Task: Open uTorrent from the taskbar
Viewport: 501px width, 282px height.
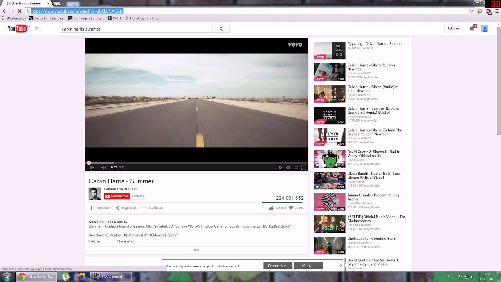Action: point(65,277)
